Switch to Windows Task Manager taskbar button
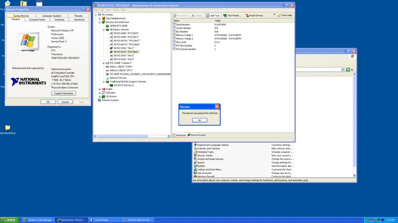 38,220
